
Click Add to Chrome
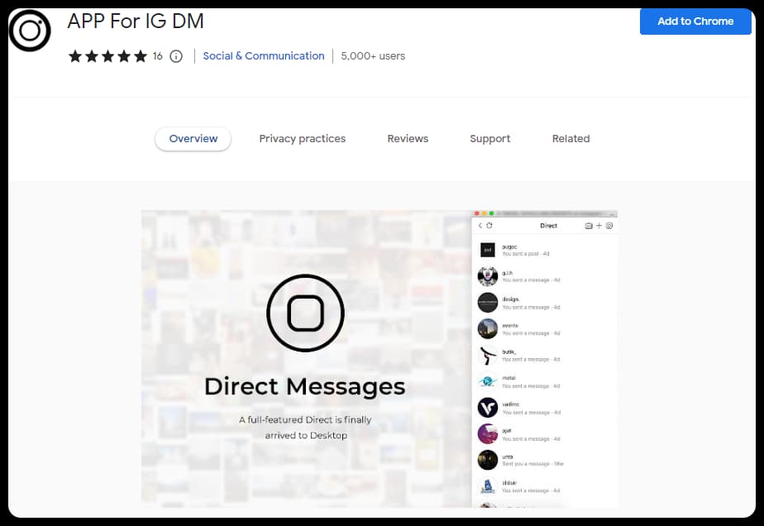tap(695, 22)
